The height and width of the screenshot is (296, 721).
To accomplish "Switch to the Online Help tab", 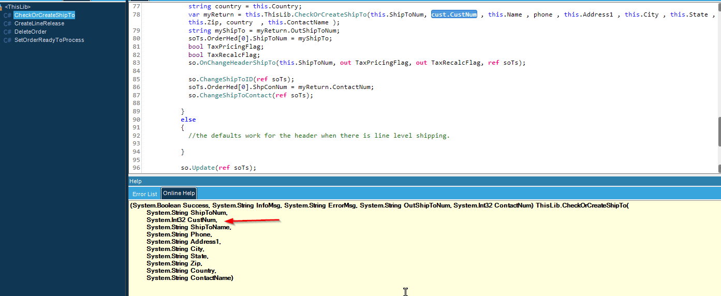I will 179,194.
